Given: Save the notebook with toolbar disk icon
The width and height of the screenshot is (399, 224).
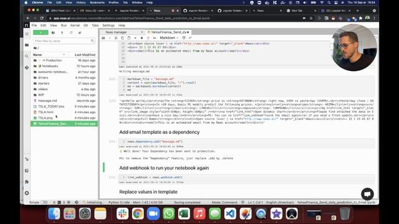Looking at the screenshot, I should (103, 38).
